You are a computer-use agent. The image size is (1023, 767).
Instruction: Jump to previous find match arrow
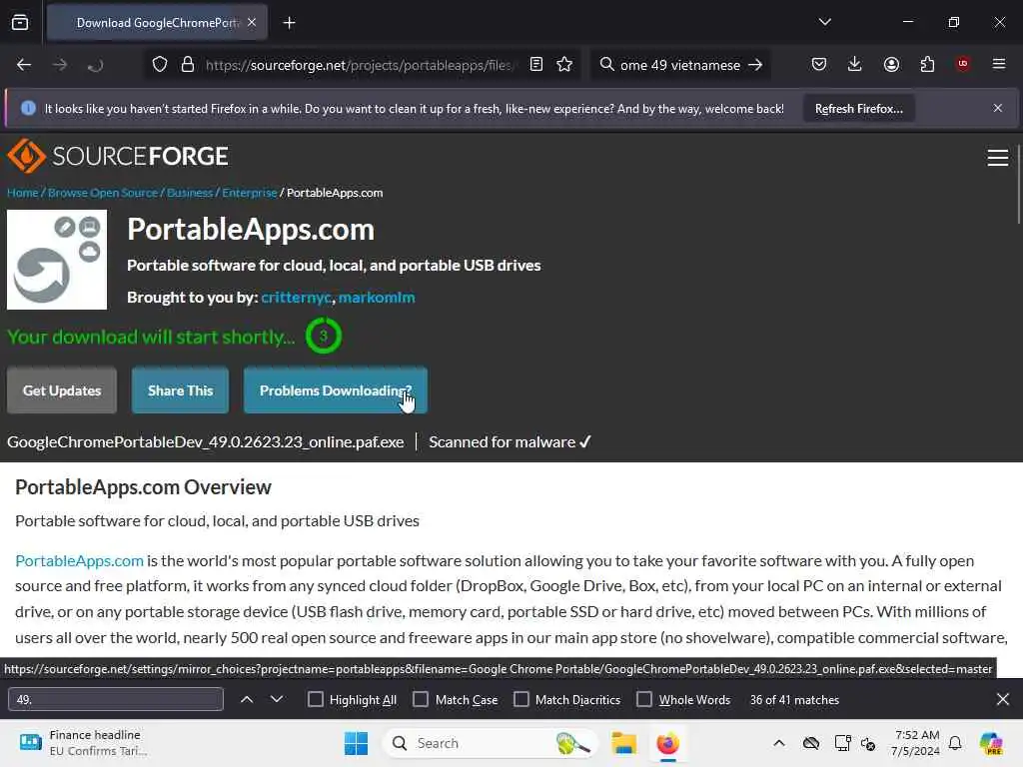point(247,699)
